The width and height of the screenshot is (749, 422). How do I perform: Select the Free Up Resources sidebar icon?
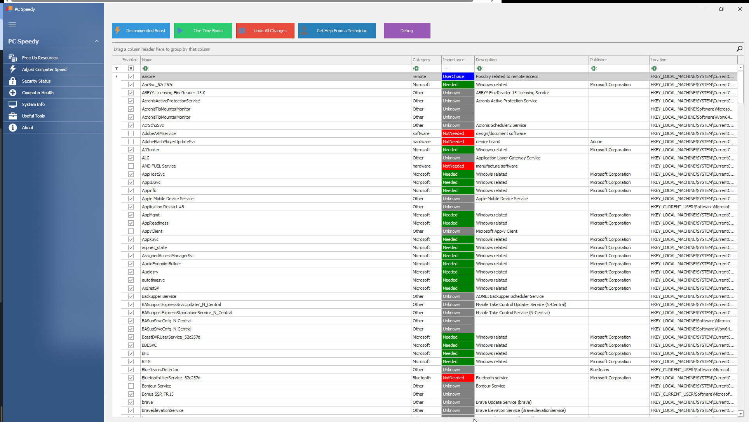[x=13, y=57]
